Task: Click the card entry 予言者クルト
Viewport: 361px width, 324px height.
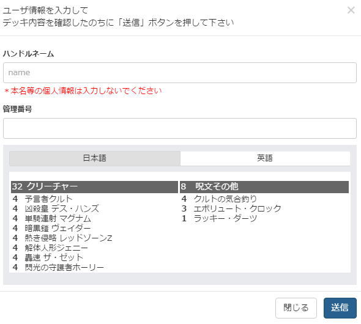Action: (48, 199)
